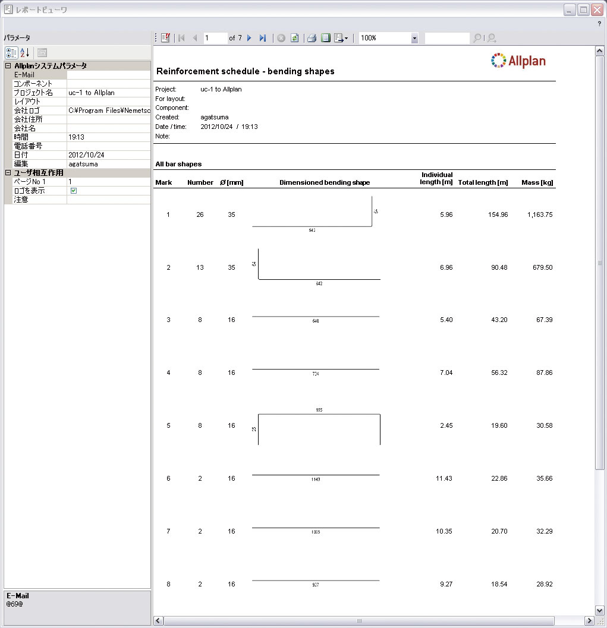
Task: Maximize the レポートビューワ window
Action: [x=583, y=10]
